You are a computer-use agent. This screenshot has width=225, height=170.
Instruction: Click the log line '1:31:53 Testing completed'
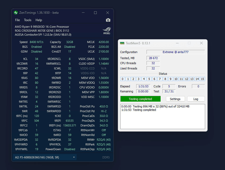coord(139,110)
